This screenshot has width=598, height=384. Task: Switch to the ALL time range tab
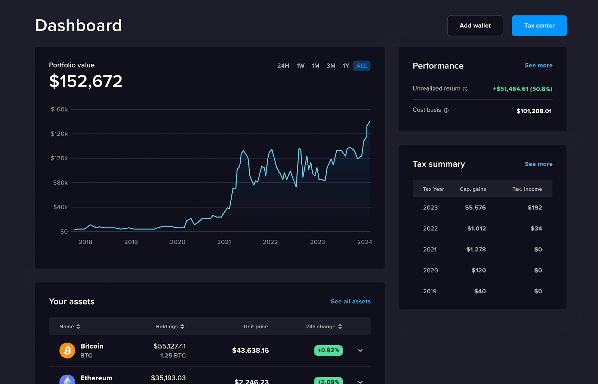click(x=361, y=66)
